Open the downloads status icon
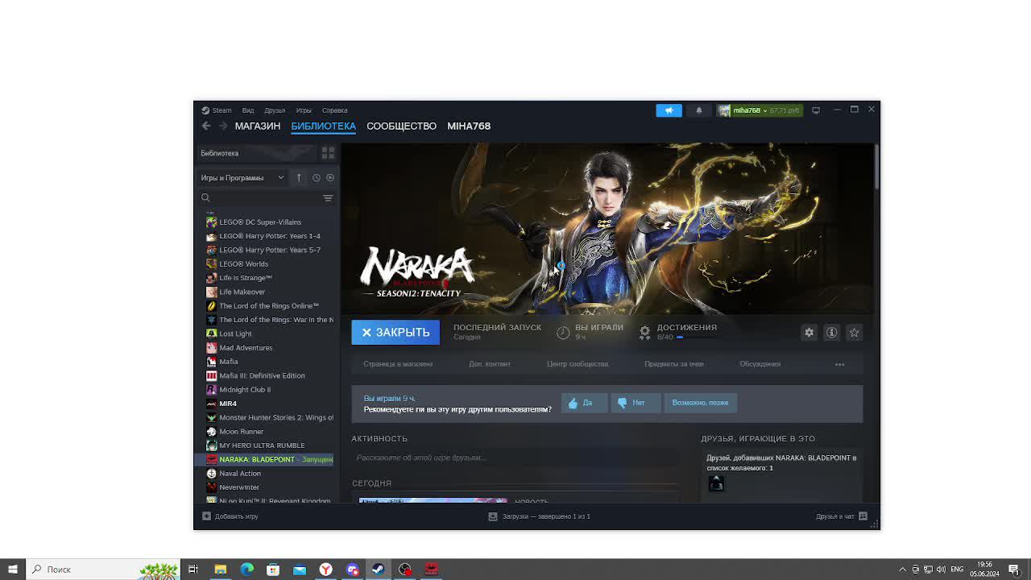 click(x=493, y=516)
